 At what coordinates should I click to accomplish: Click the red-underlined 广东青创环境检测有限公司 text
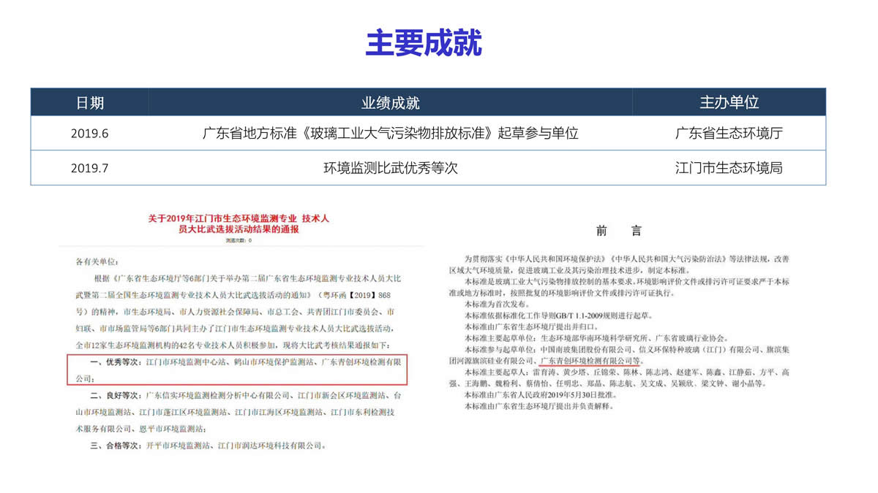coord(590,360)
